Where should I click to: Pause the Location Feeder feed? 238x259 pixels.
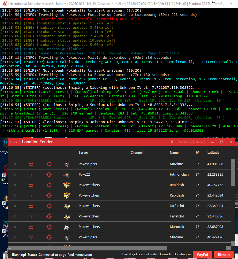coord(172,142)
